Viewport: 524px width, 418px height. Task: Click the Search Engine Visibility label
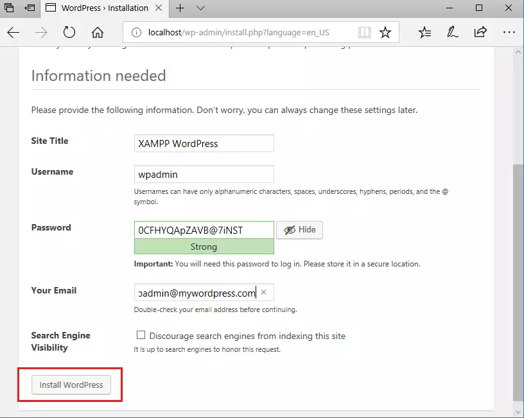click(60, 341)
